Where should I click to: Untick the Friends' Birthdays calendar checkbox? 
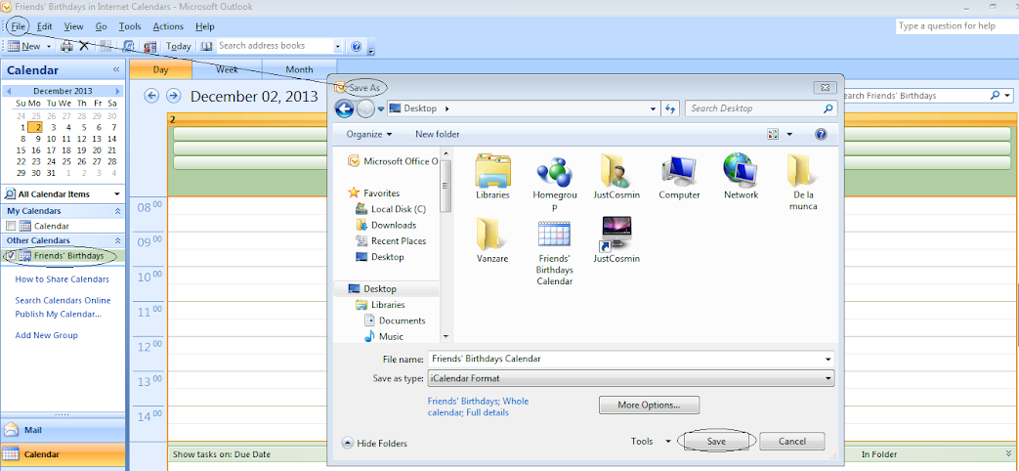tap(10, 256)
